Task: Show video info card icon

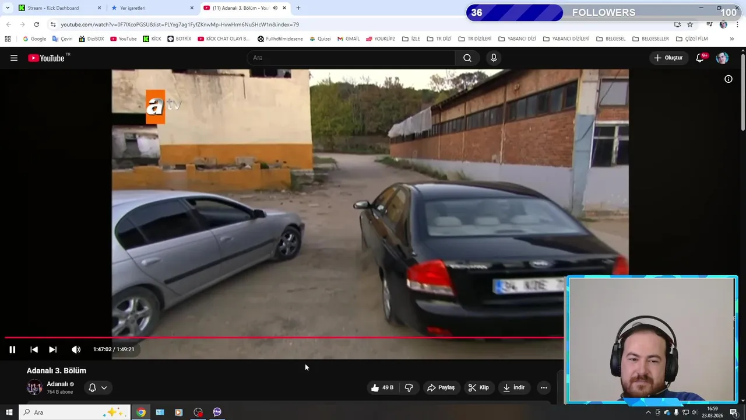Action: pos(729,79)
